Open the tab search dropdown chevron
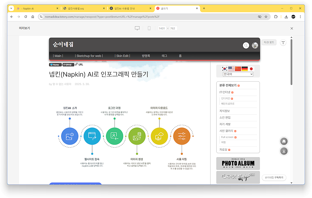The height and width of the screenshot is (198, 312). pyautogui.click(x=11, y=8)
